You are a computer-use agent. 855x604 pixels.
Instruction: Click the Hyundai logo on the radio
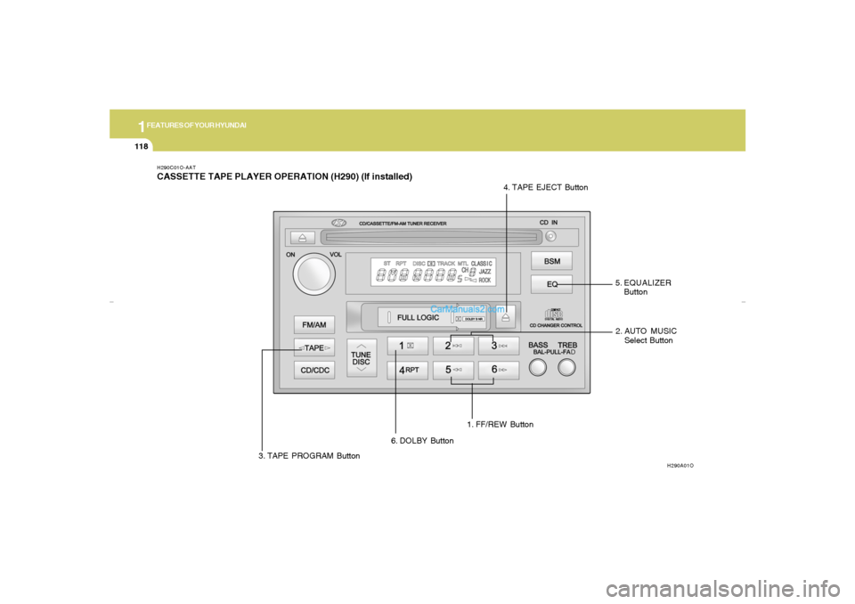(338, 223)
